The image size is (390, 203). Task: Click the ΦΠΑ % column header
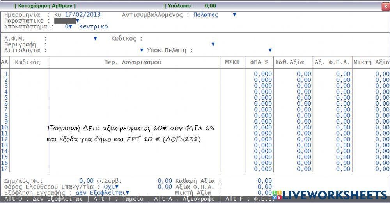pyautogui.click(x=259, y=62)
